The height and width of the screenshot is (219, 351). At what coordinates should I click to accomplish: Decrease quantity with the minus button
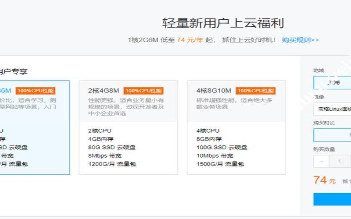(321, 161)
